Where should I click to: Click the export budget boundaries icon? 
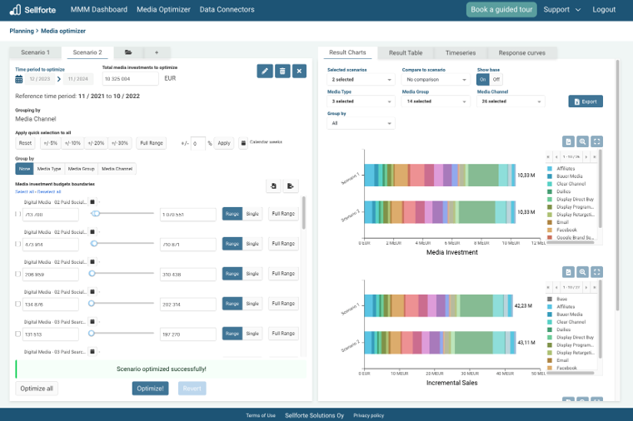[291, 186]
